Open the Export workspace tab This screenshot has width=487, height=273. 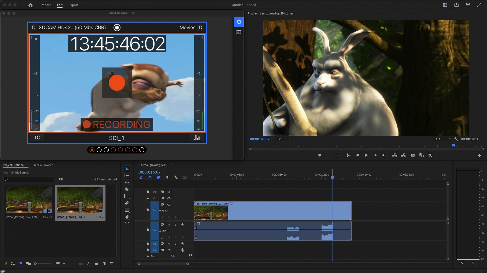pos(73,5)
